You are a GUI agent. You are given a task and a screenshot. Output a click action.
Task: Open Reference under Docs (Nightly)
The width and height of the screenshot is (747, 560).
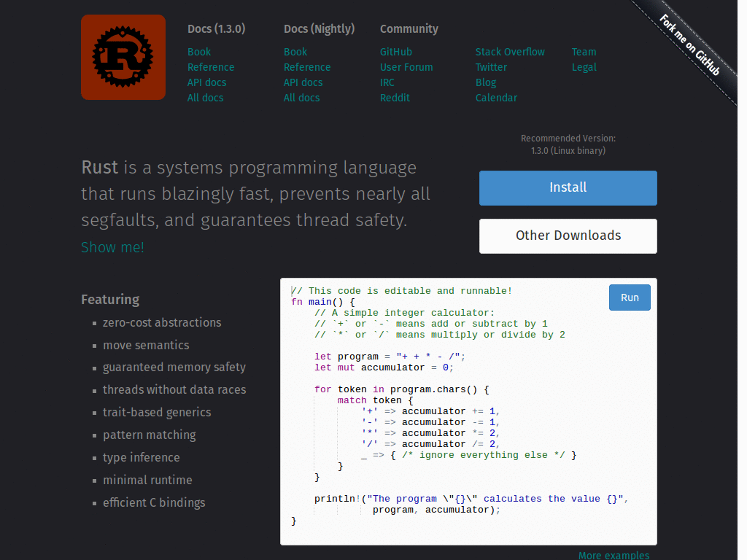[306, 67]
